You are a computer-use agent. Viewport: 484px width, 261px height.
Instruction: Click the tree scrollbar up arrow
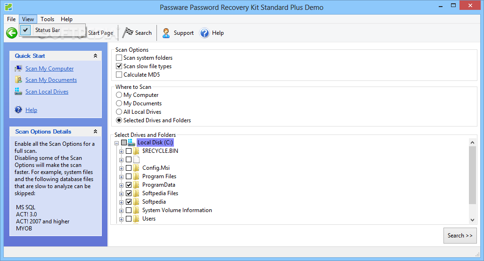coord(472,142)
